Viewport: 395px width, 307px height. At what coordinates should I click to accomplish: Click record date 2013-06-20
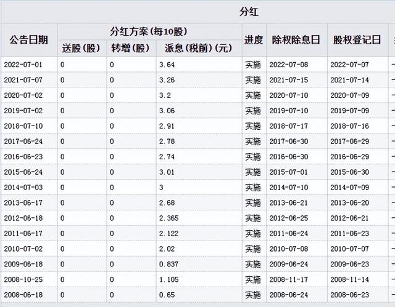pos(350,203)
